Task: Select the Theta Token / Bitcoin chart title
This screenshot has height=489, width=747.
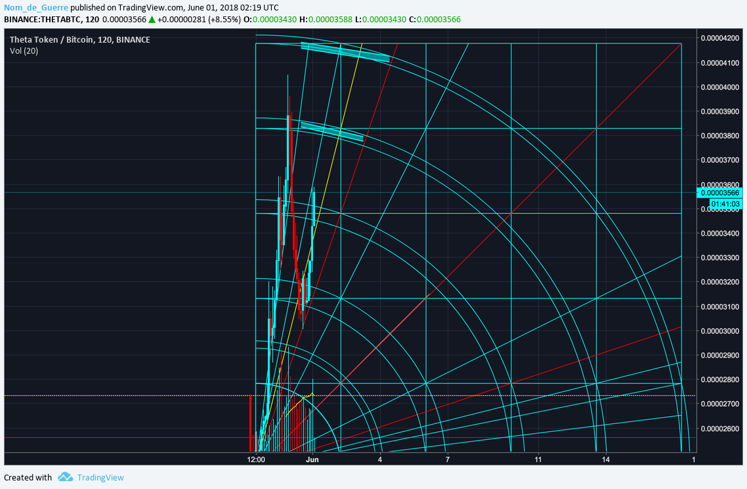Action: pyautogui.click(x=80, y=40)
